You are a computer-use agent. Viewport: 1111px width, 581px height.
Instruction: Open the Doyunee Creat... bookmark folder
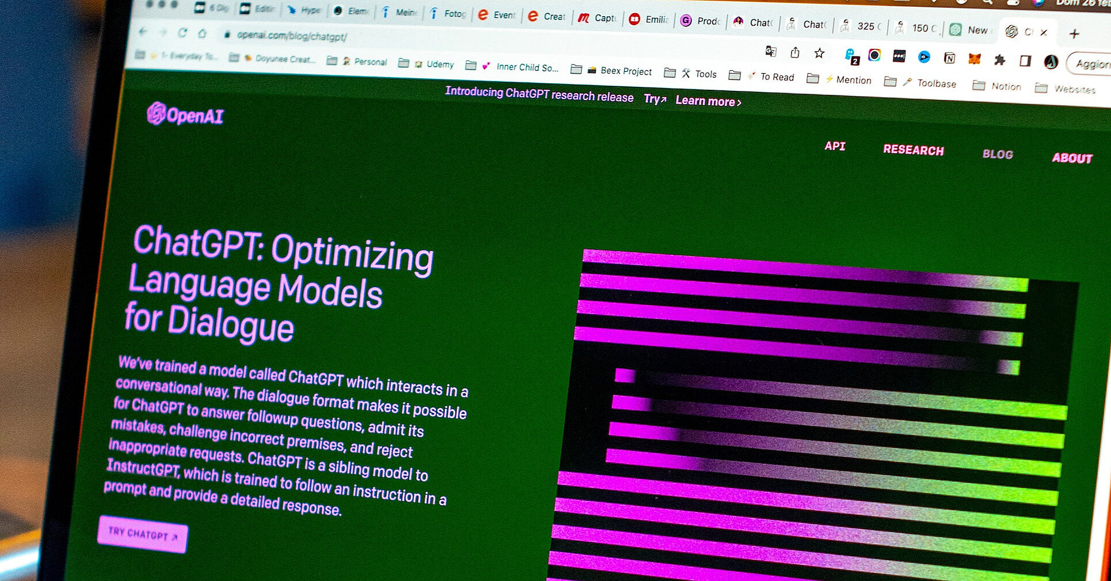click(x=272, y=58)
